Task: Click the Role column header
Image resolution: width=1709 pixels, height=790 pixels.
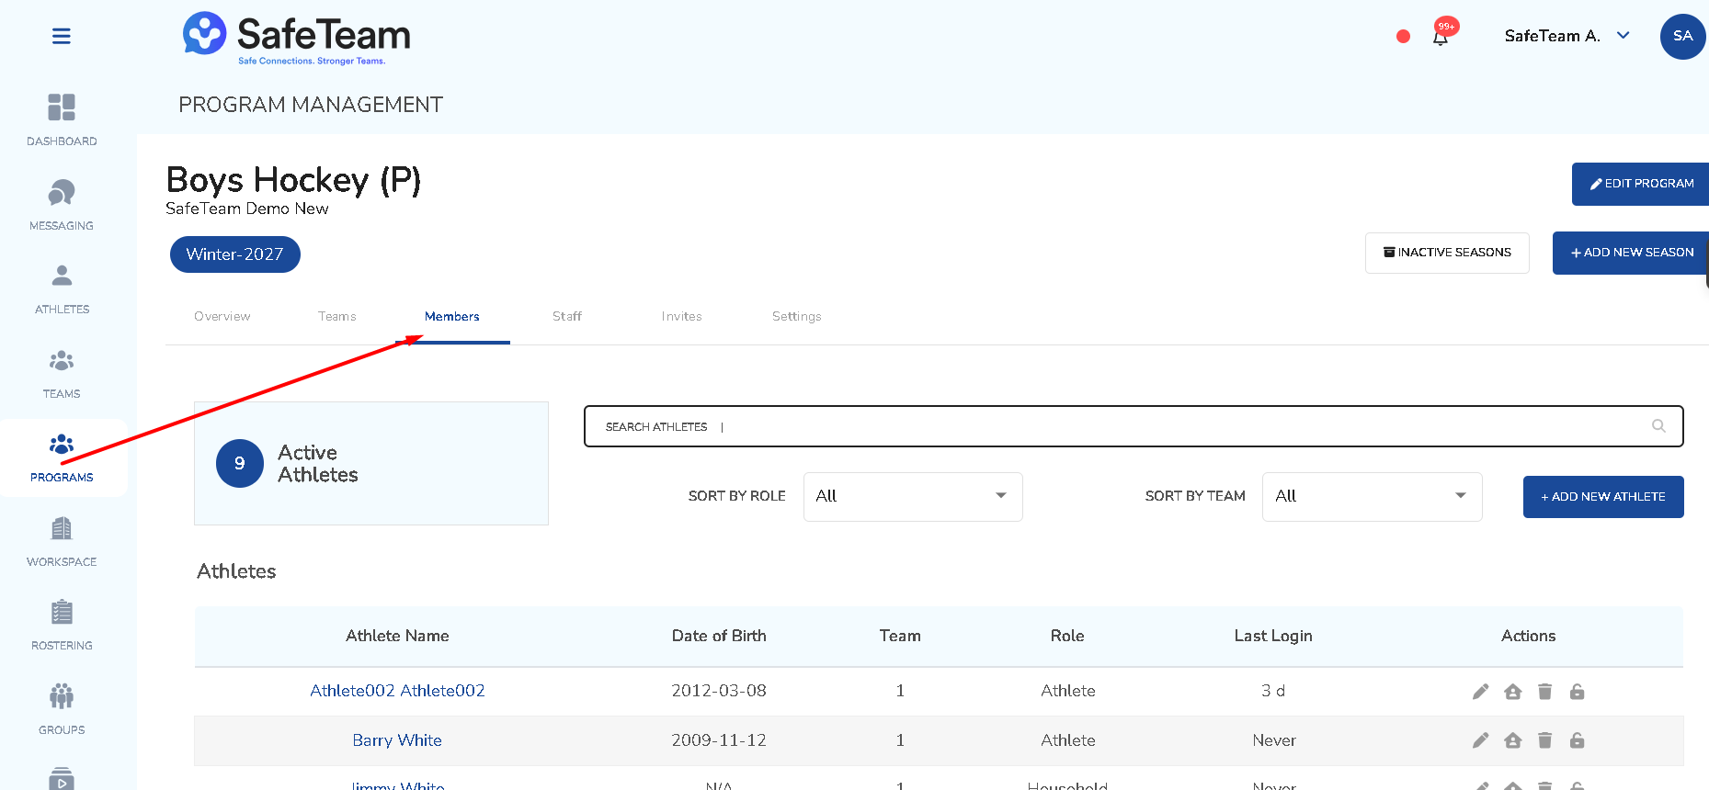Action: 1067,636
